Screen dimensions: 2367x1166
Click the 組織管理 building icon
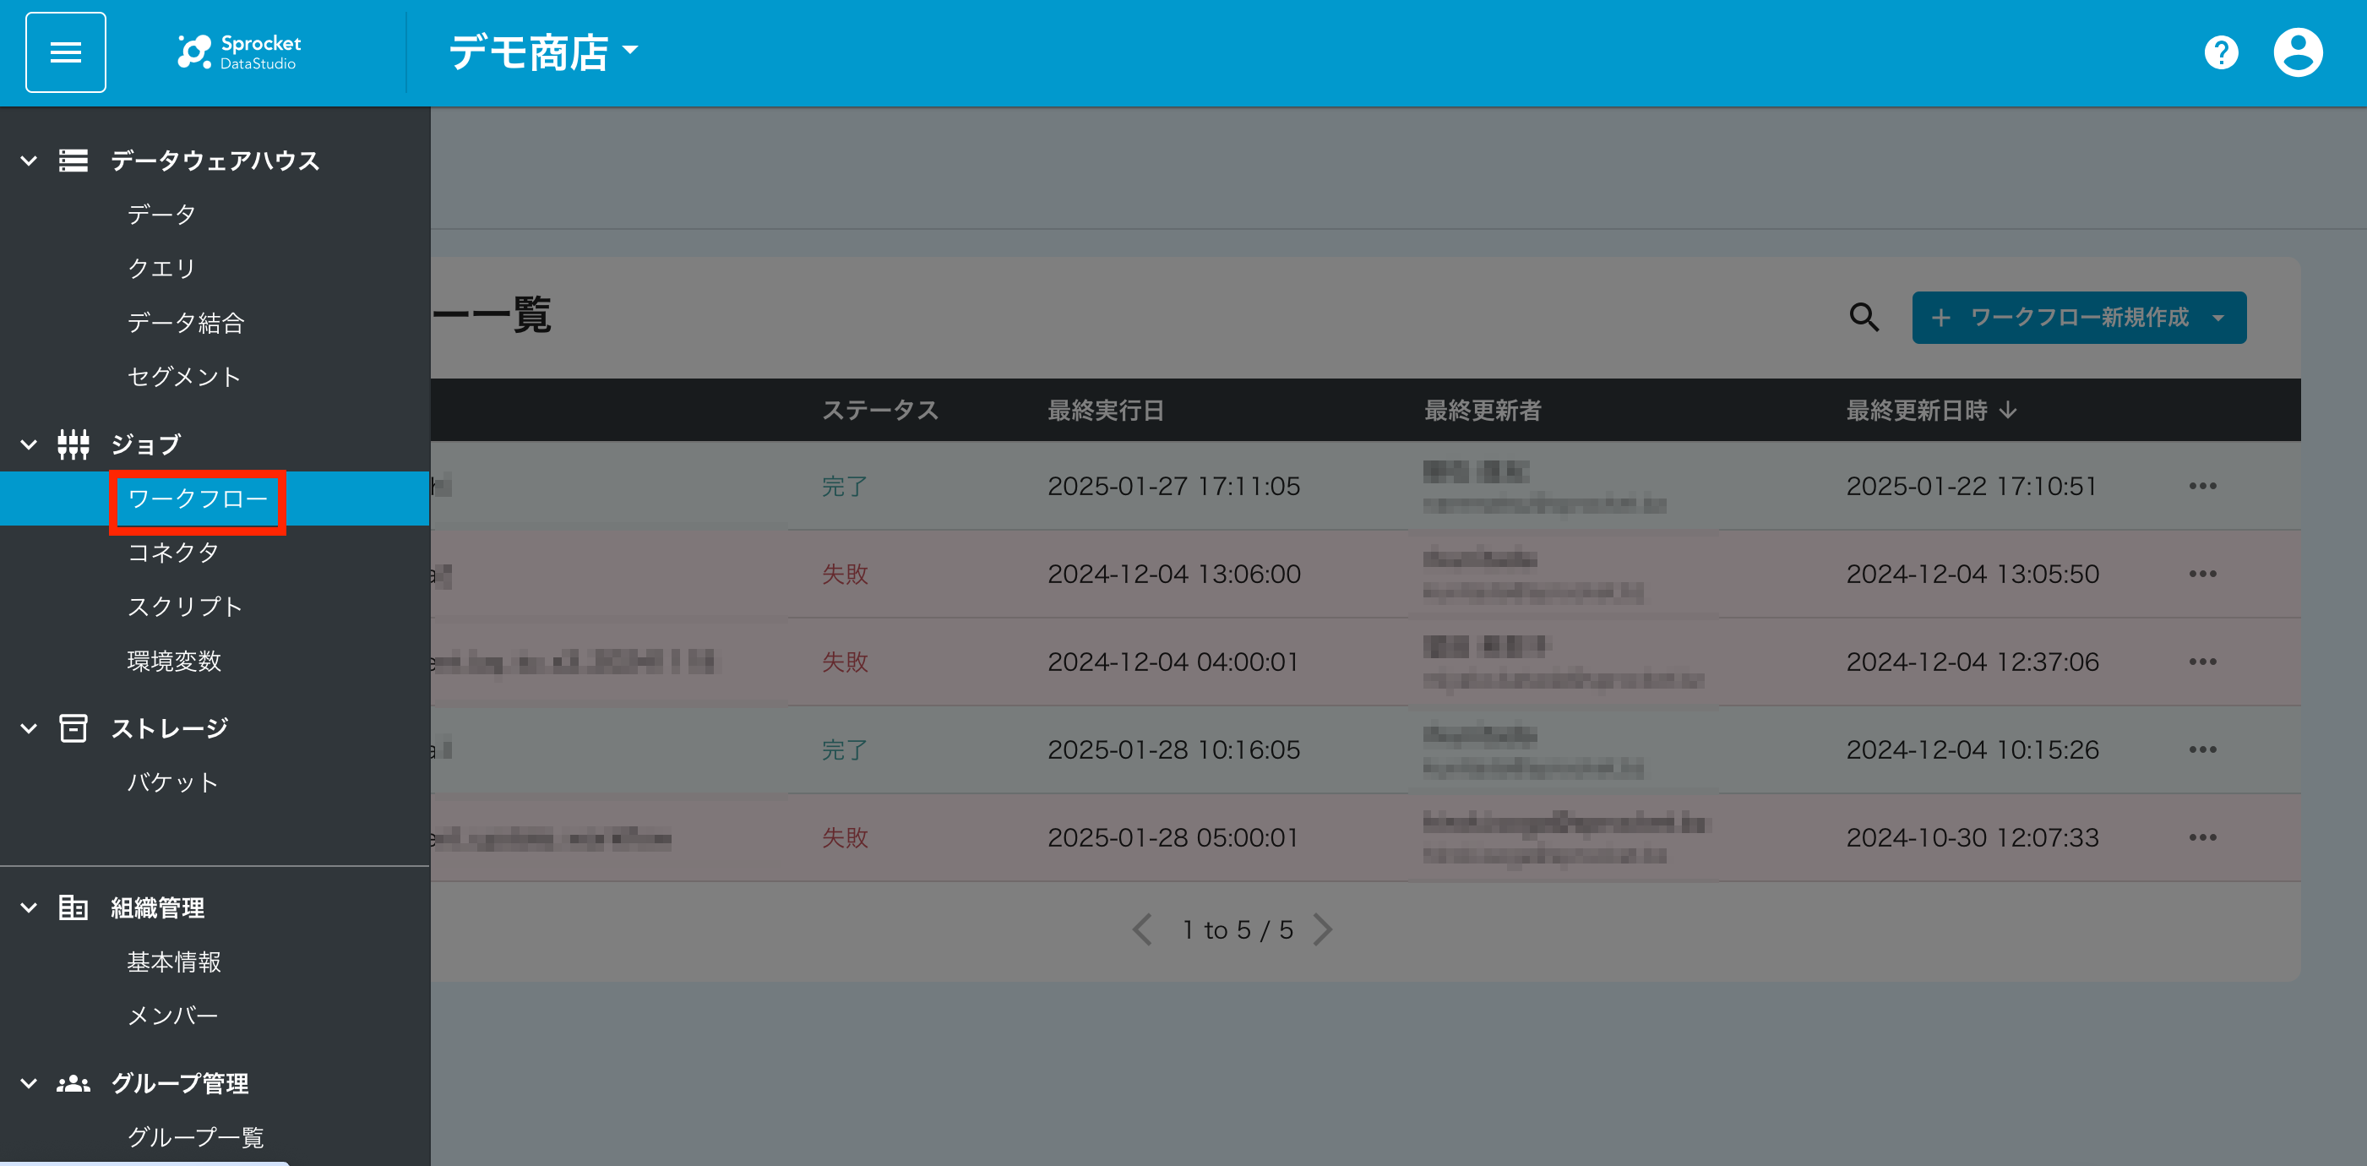73,907
